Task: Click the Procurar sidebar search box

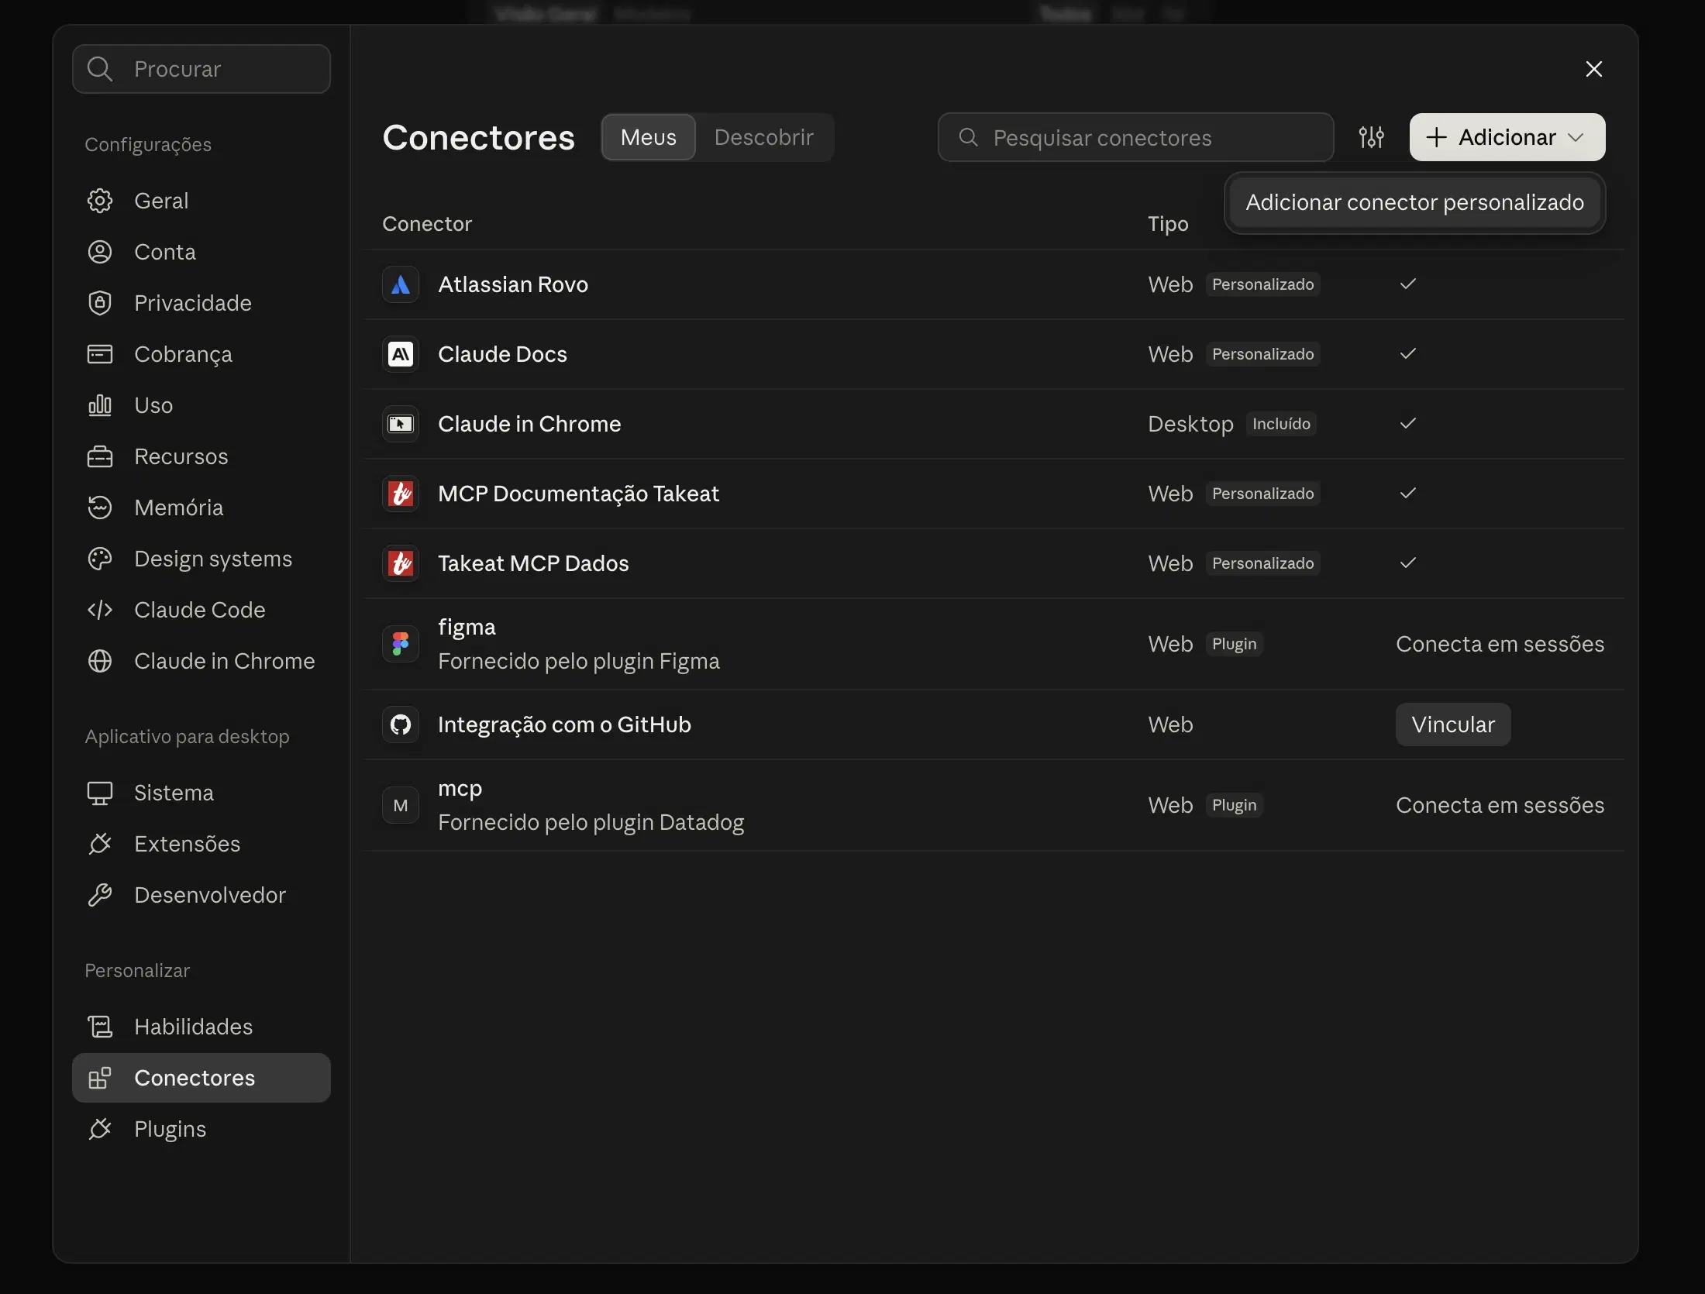Action: [x=201, y=69]
